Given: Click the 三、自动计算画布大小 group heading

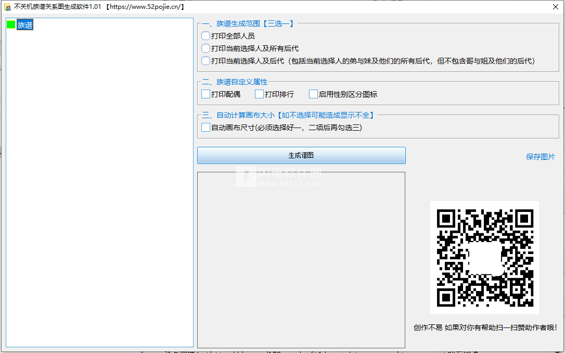Looking at the screenshot, I should point(289,115).
